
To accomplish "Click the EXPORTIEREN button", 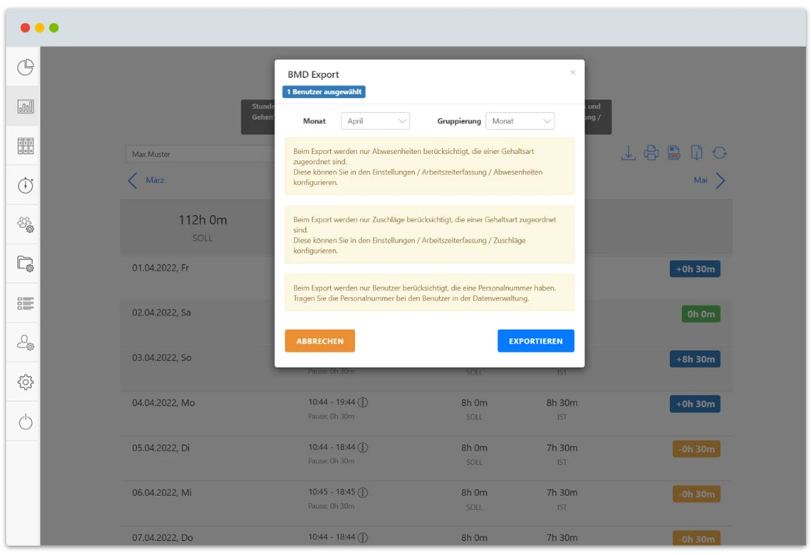I will (x=535, y=341).
